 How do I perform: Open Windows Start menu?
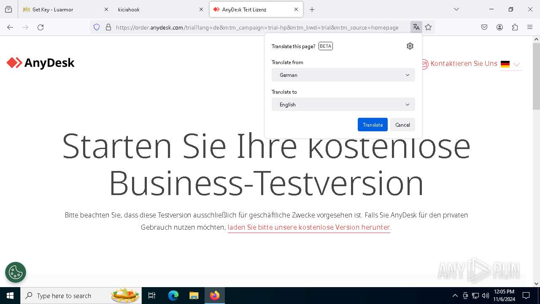(10, 296)
